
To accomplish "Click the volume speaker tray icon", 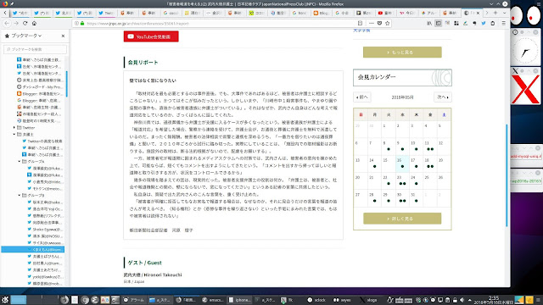I will 462,300.
